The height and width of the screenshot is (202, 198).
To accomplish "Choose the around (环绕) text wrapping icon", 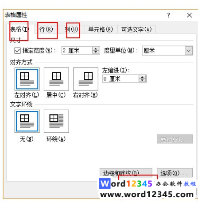I will click(56, 121).
